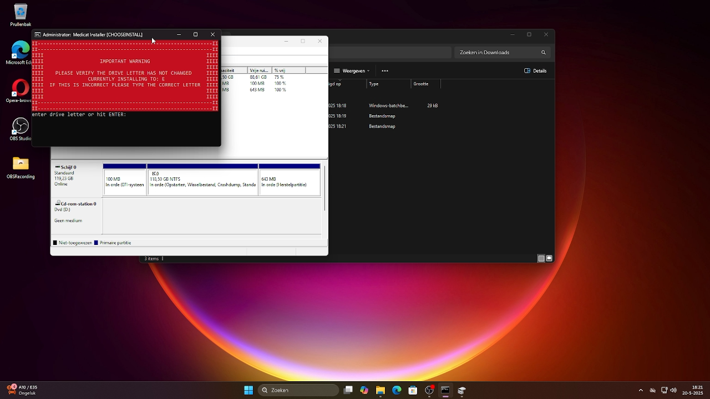Sort by the Grootte column header

click(x=425, y=84)
